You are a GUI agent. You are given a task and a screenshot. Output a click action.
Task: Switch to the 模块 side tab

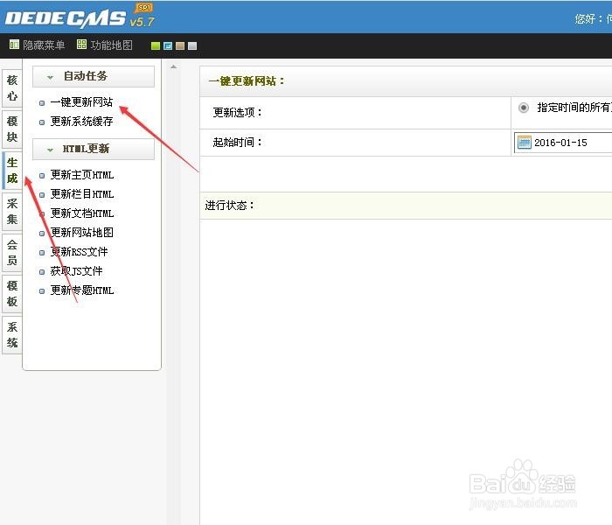(11, 129)
